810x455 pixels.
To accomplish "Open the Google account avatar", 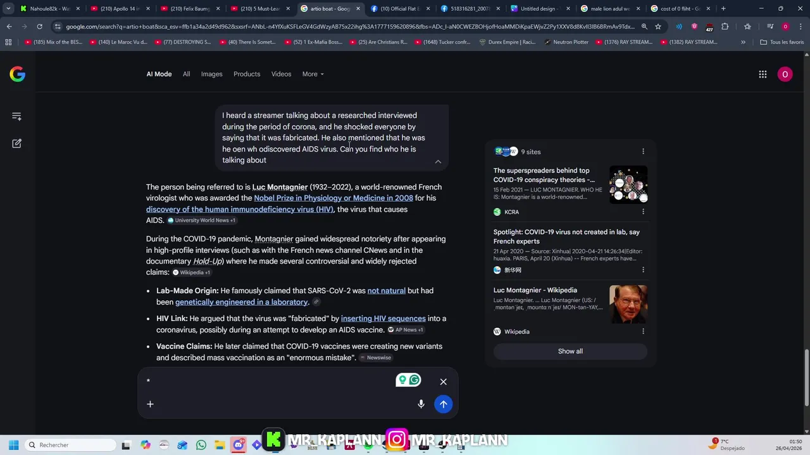I will coord(785,74).
